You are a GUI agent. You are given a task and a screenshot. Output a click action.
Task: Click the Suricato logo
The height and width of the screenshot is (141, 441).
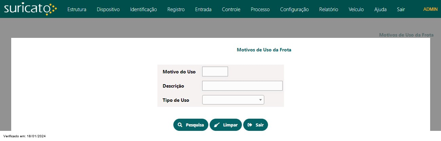tap(30, 9)
